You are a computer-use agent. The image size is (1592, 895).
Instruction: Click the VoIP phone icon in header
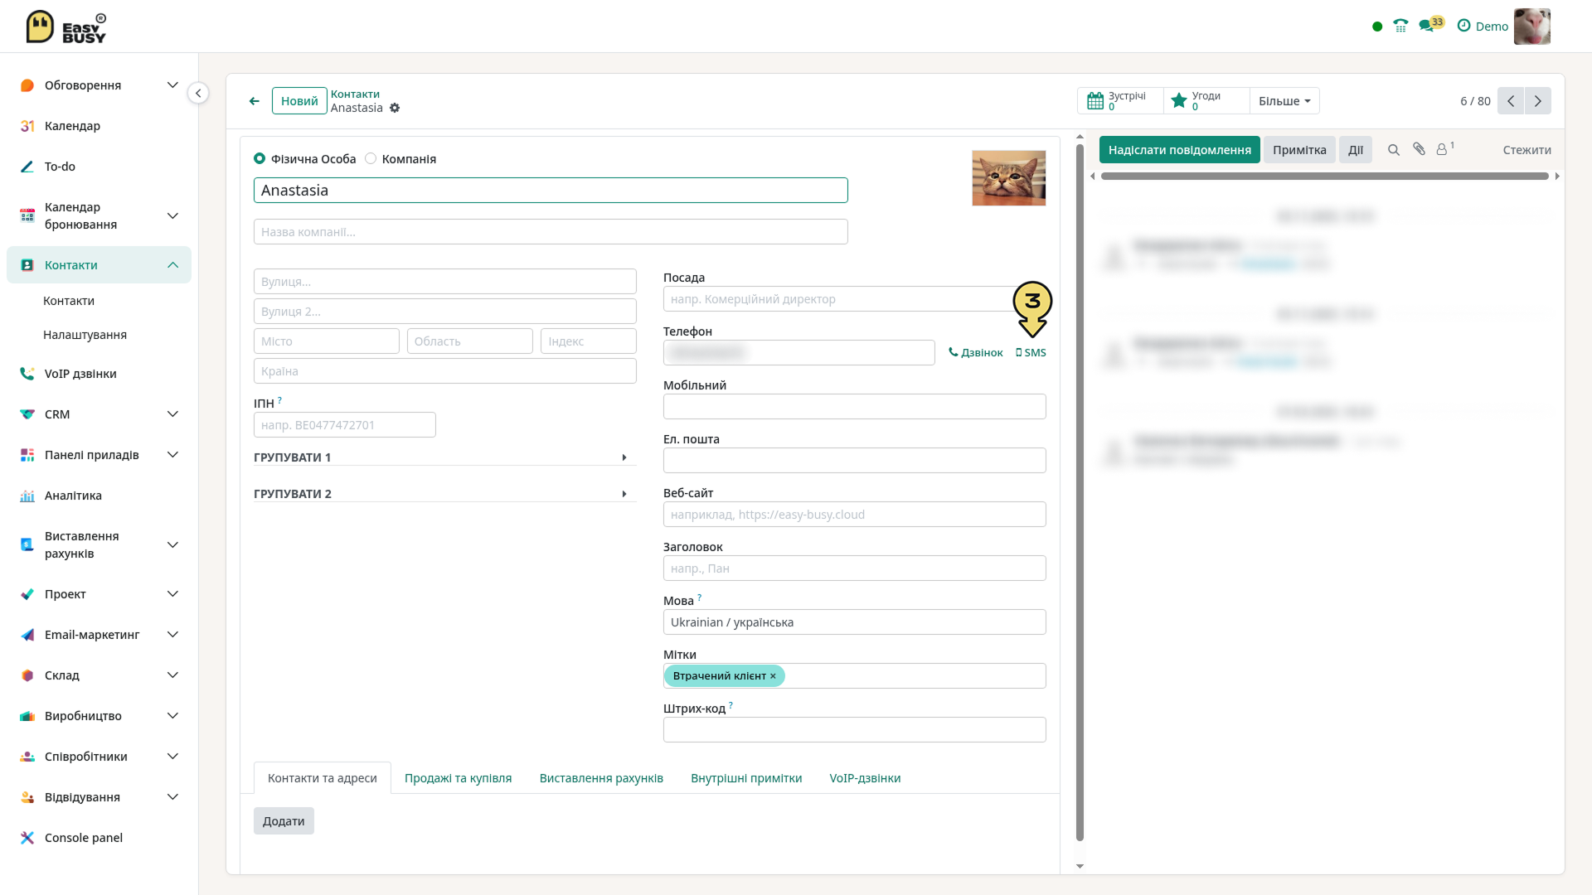[1400, 27]
